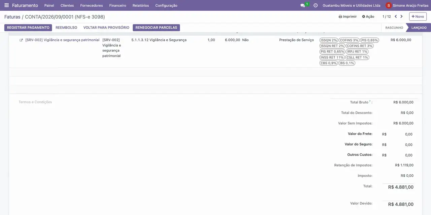Click the PIS 0,65% tax tag

click(369, 40)
